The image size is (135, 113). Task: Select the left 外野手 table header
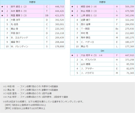point(32,2)
